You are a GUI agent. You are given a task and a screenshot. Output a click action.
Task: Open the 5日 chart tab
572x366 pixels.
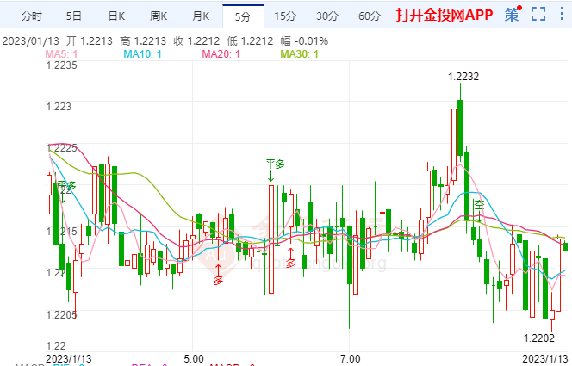click(74, 16)
